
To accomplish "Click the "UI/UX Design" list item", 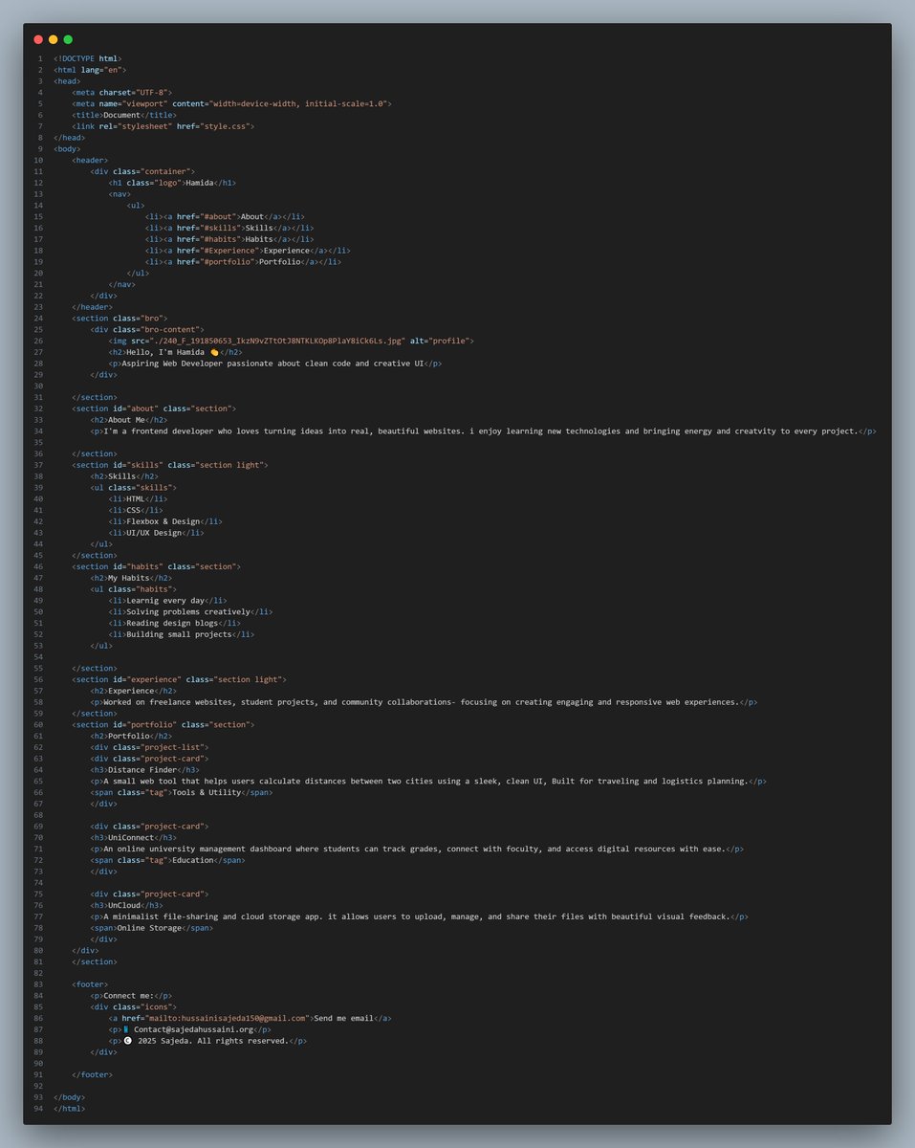I will point(153,533).
